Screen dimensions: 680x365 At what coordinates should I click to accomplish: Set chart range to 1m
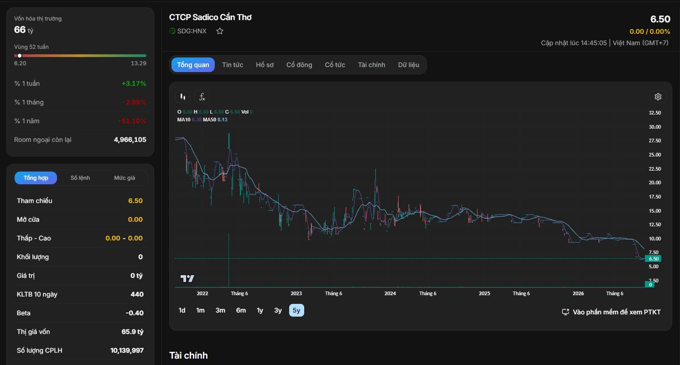pyautogui.click(x=200, y=310)
